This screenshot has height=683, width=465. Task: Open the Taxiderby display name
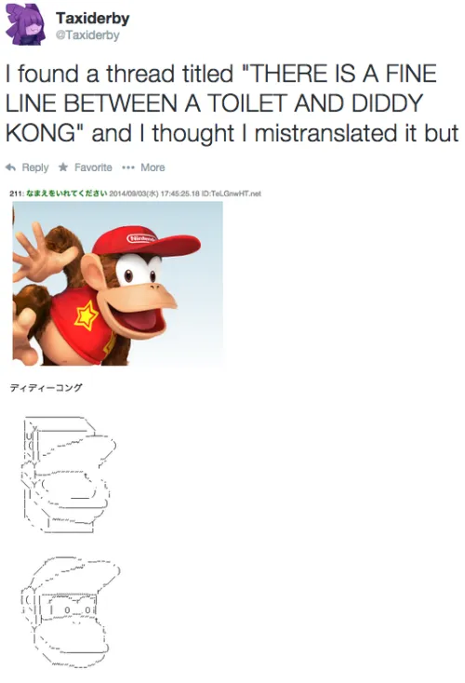point(92,19)
